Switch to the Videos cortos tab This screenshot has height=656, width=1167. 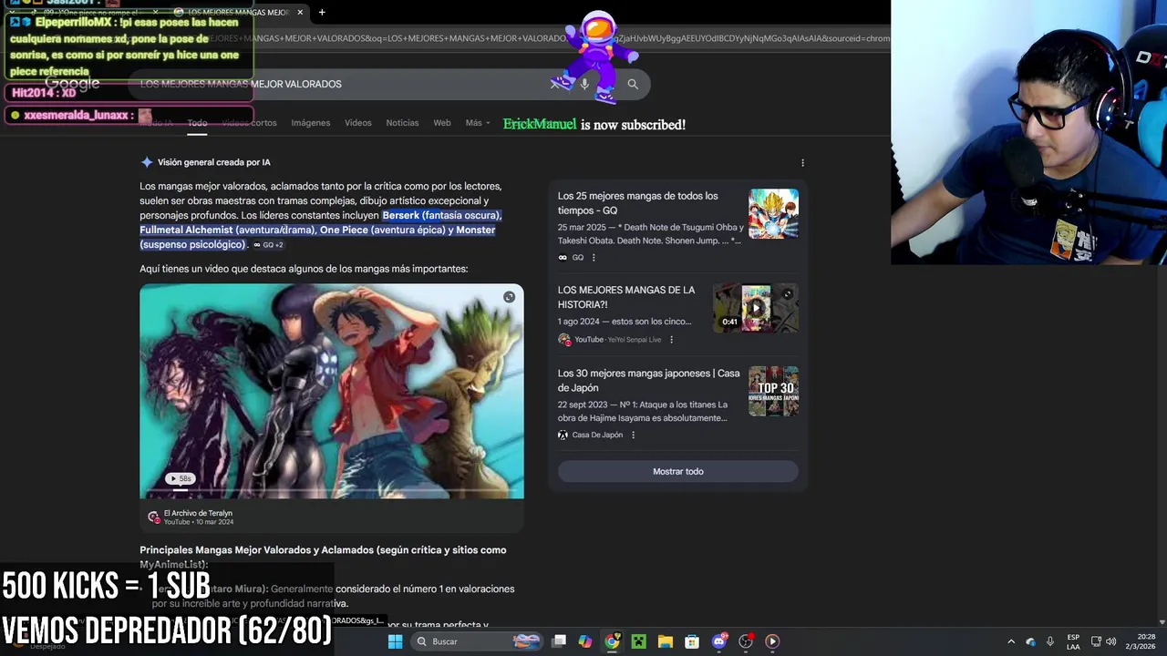pyautogui.click(x=249, y=123)
